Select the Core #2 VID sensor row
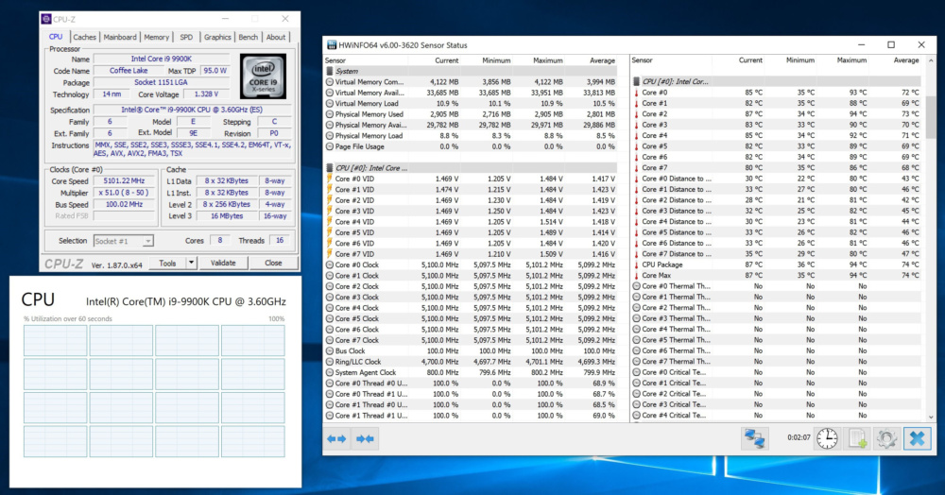The image size is (945, 495). 471,200
